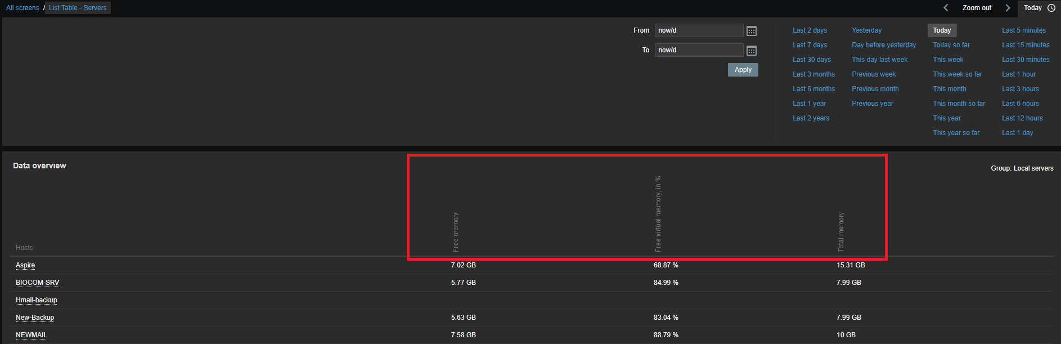Select Previous year time range
1061x344 pixels.
coord(872,104)
